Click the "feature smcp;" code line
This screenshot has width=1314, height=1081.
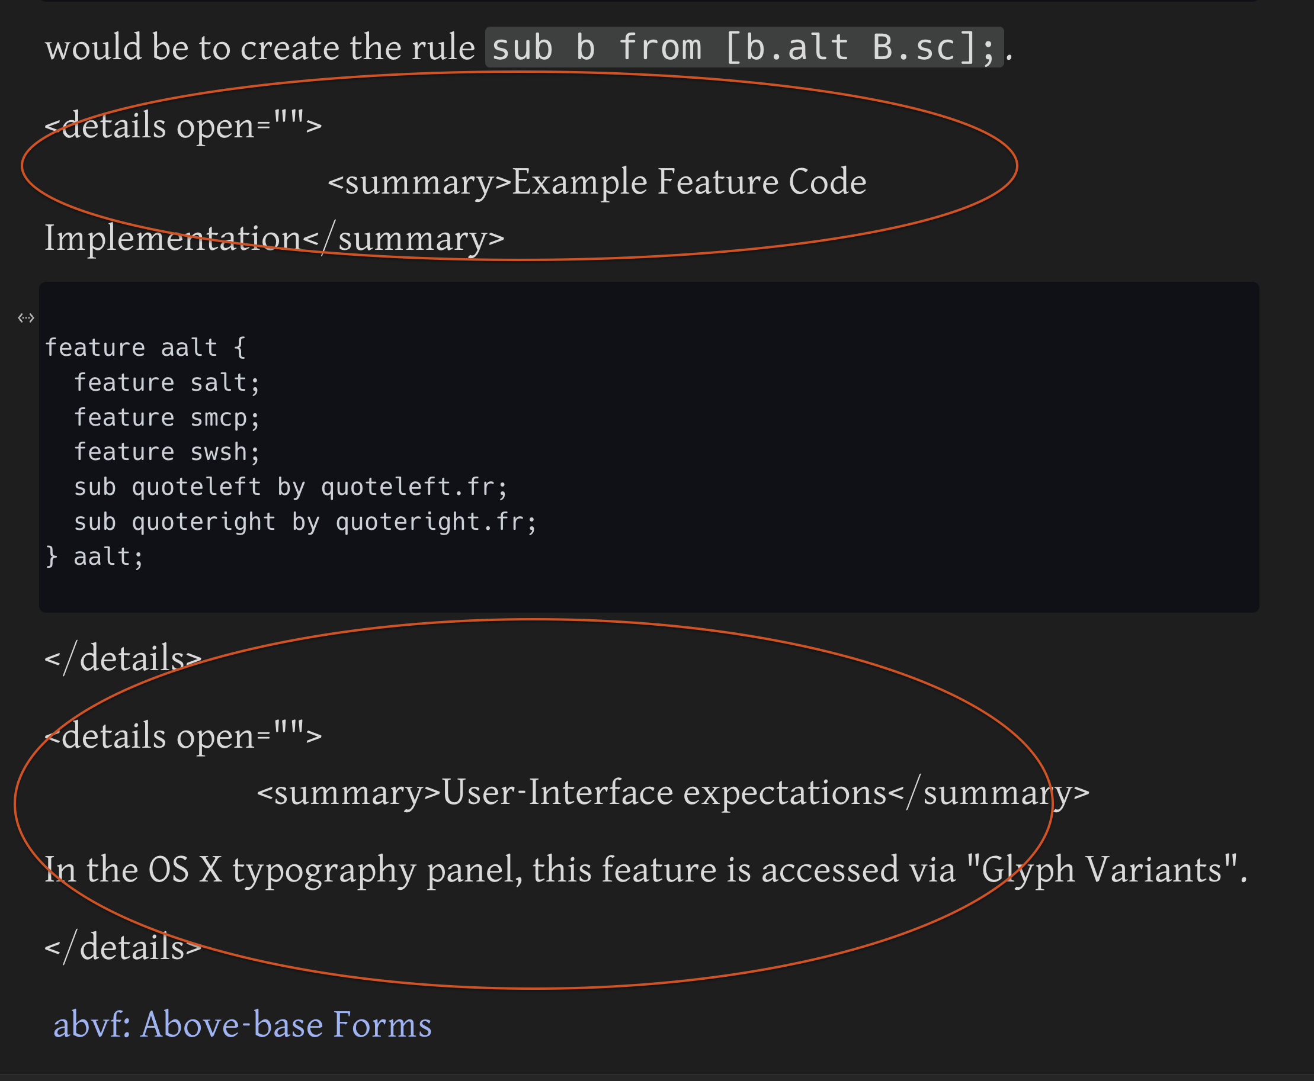pyautogui.click(x=166, y=417)
